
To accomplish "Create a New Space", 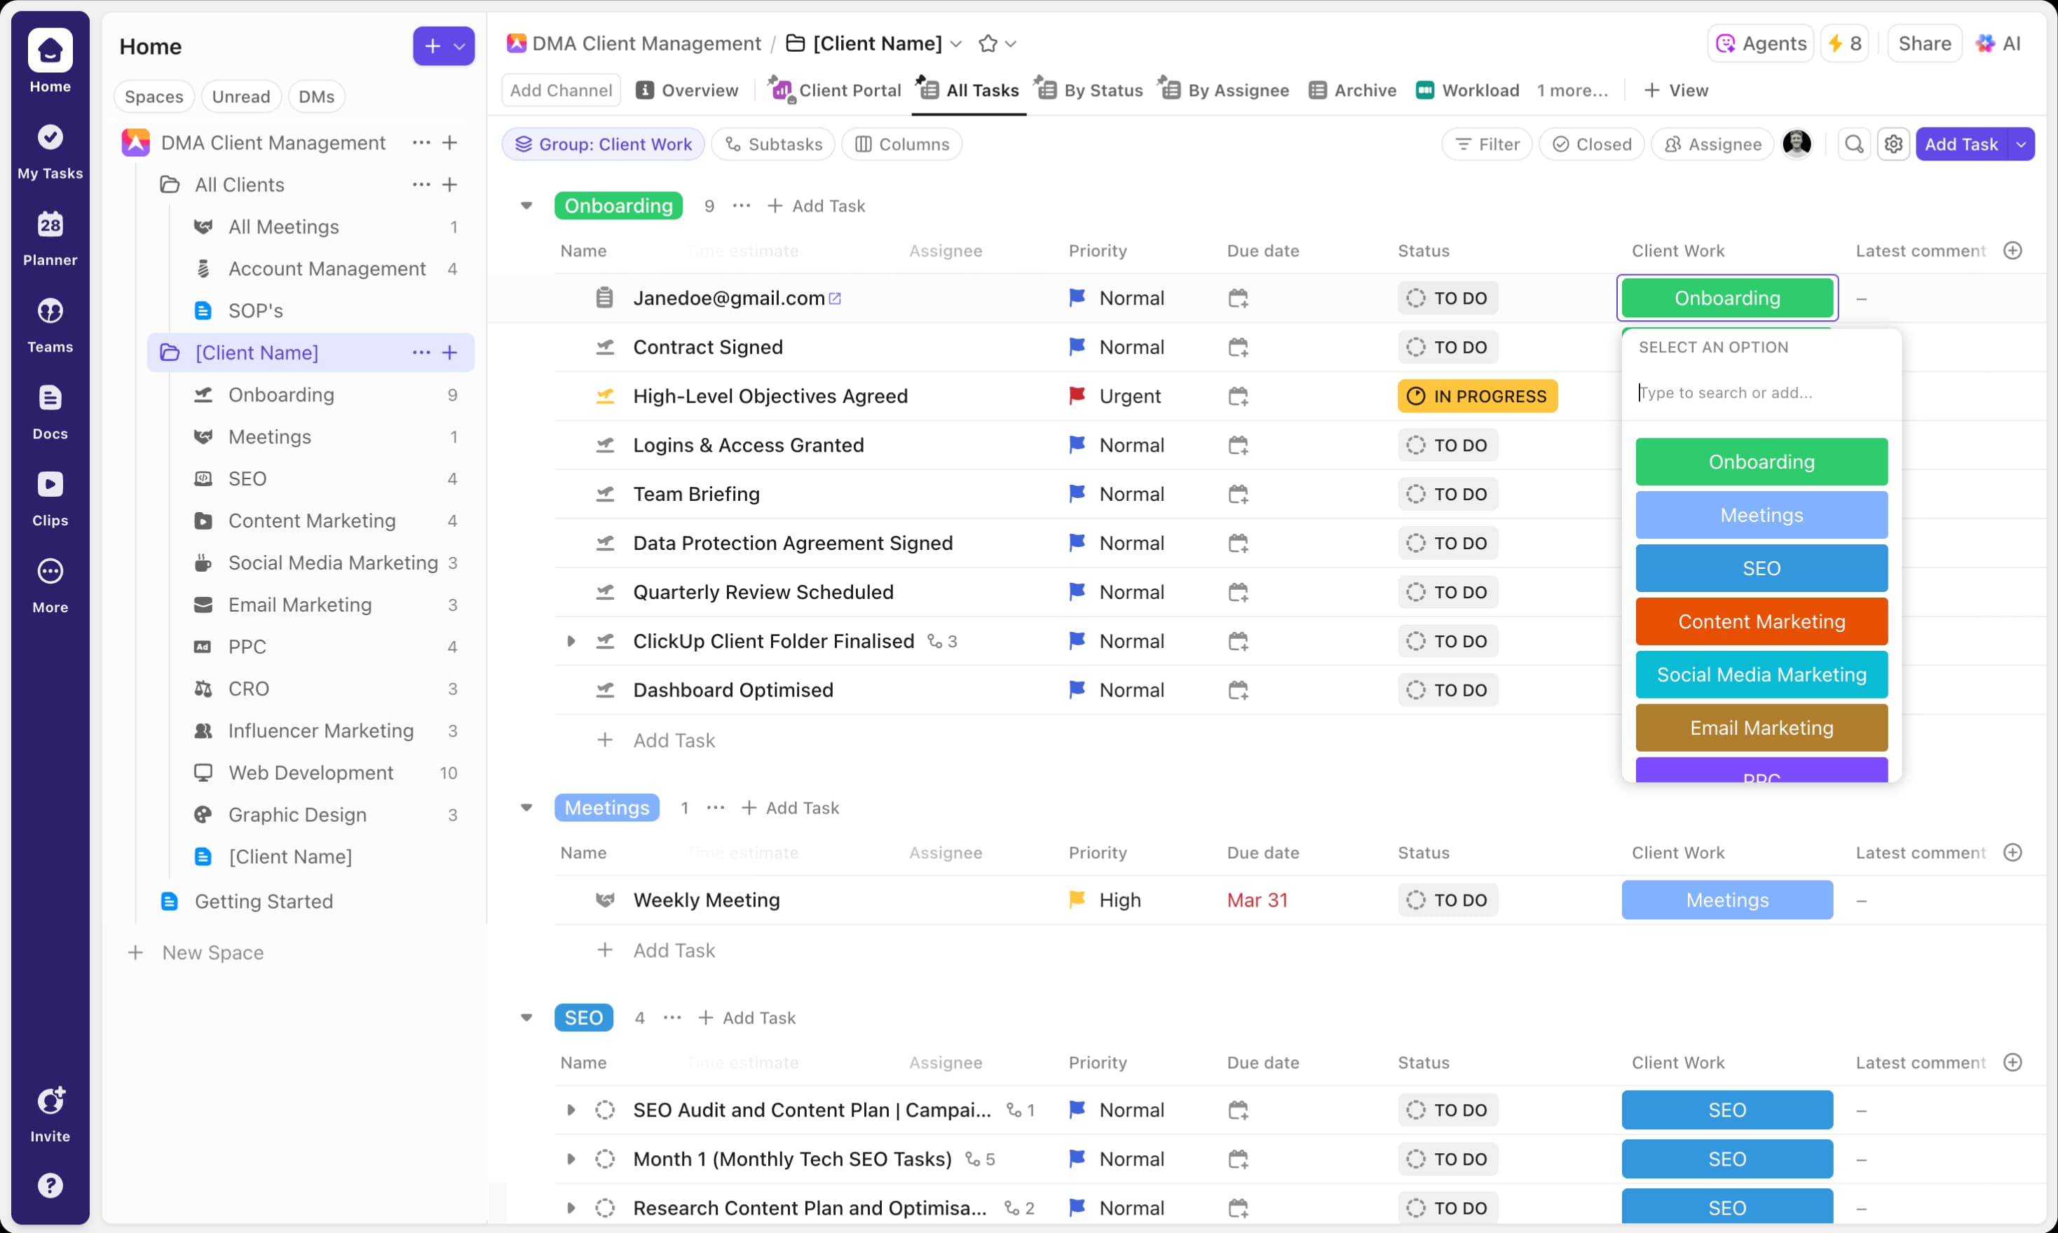I will 212,952.
